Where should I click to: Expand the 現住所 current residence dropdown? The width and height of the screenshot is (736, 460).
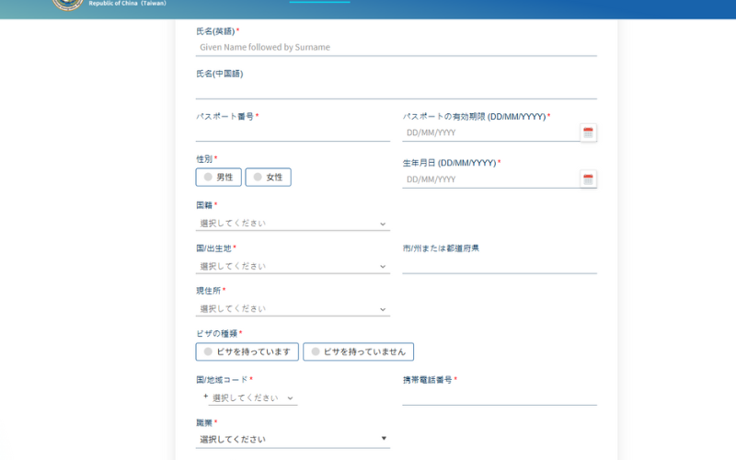pyautogui.click(x=293, y=309)
